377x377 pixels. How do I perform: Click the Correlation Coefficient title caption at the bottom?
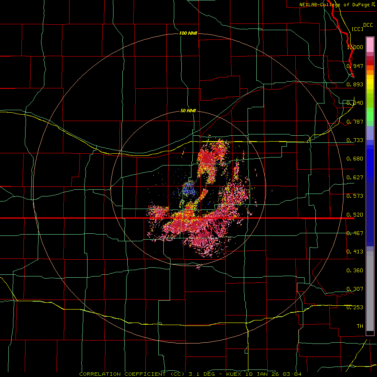[190, 374]
